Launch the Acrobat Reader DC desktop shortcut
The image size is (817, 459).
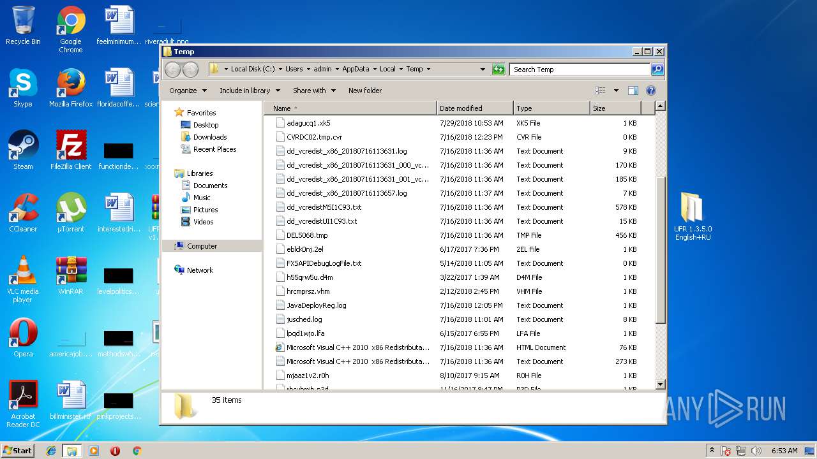tap(23, 404)
